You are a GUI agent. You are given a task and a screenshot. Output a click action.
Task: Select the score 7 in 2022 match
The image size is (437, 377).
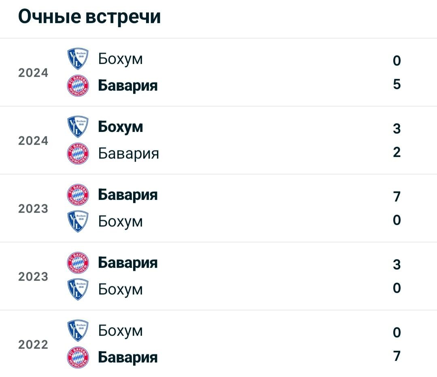coord(397,356)
